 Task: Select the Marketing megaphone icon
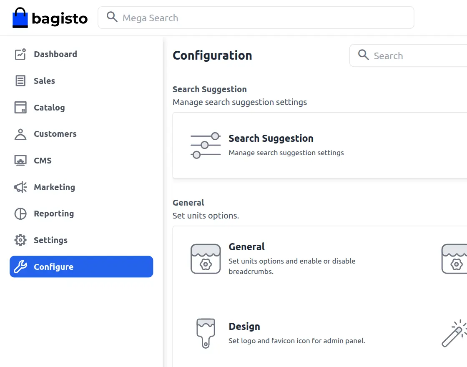click(x=20, y=187)
